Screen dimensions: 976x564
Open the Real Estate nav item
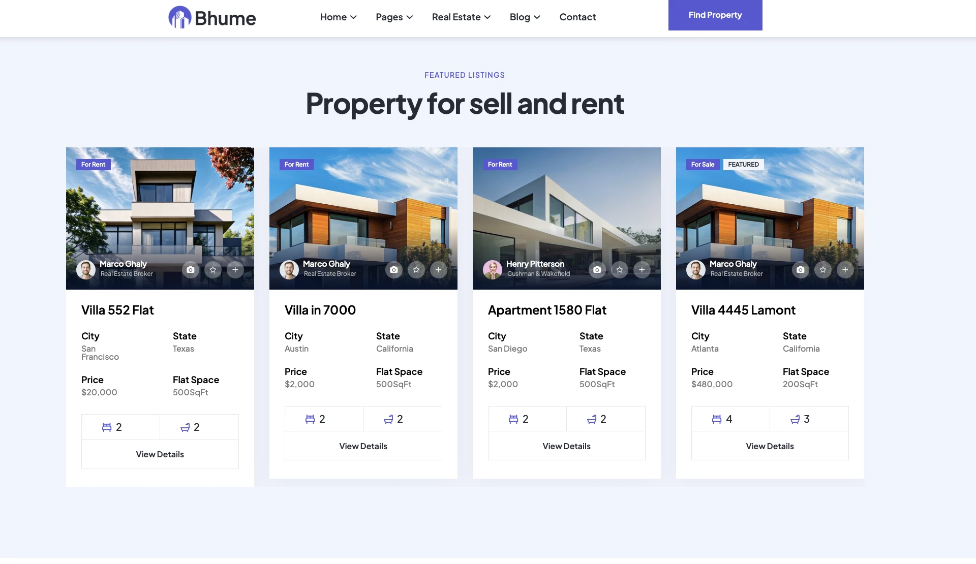pyautogui.click(x=456, y=17)
